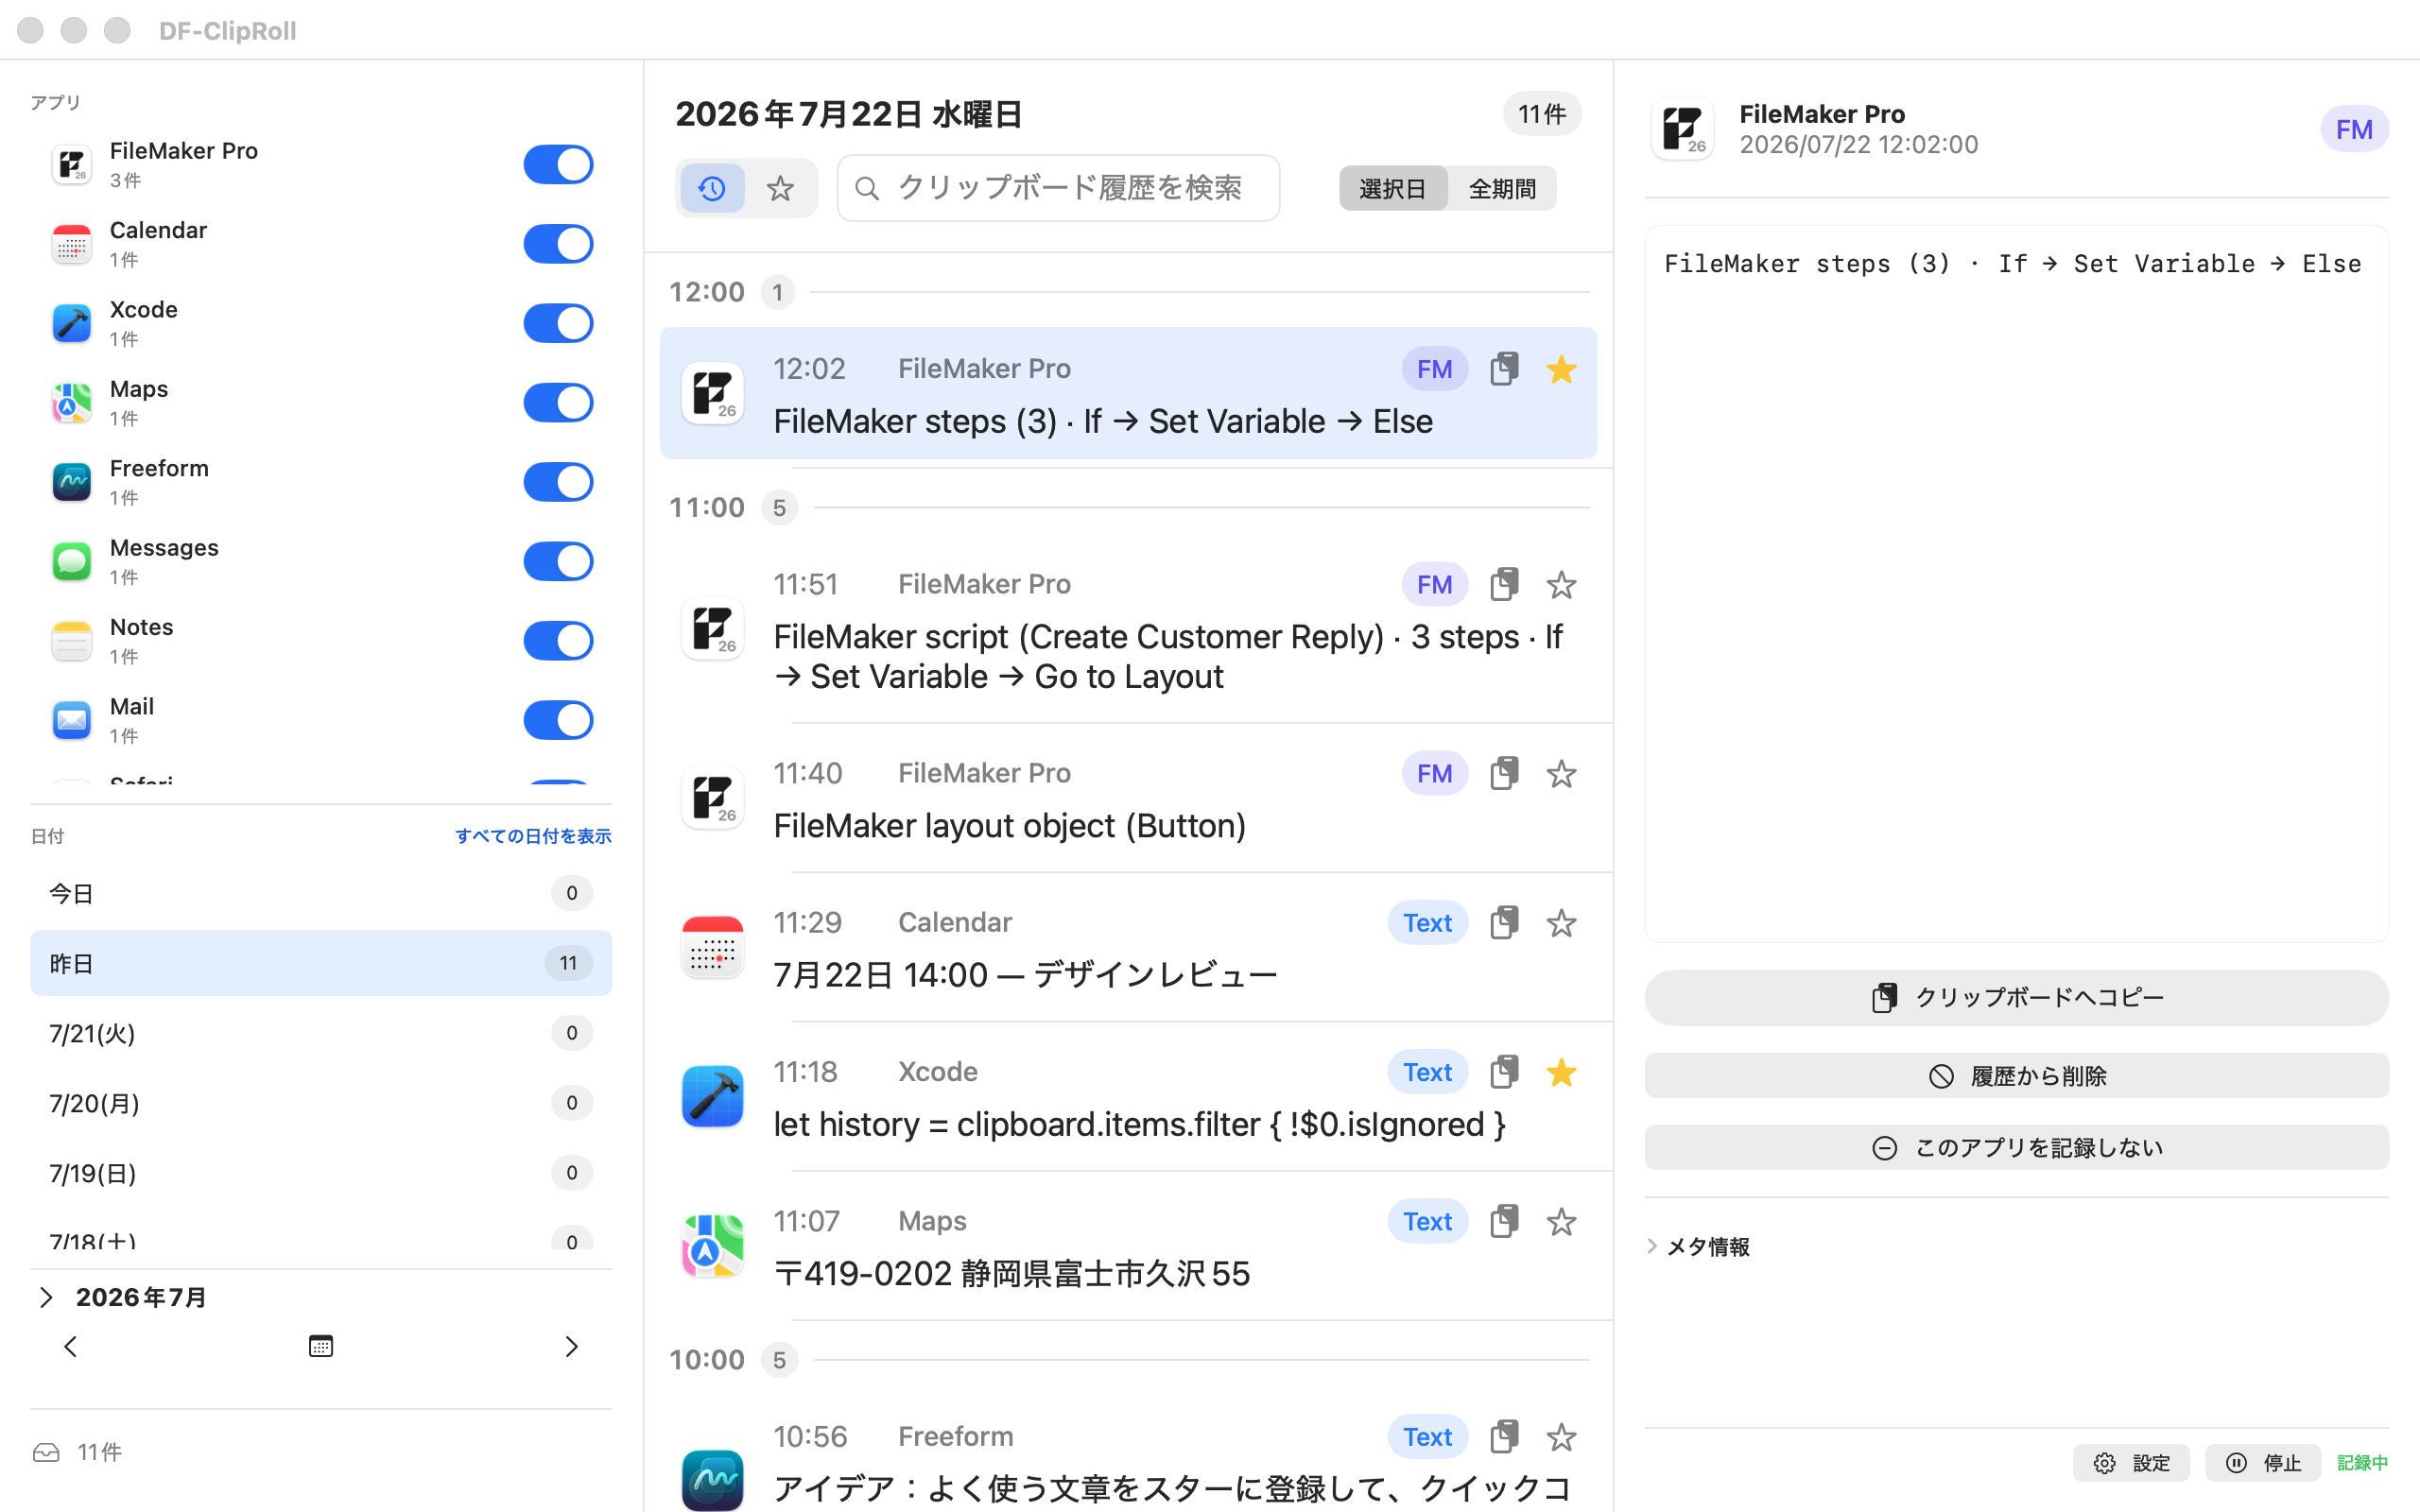Click the Xcode app icon in 11:18 entry
The height and width of the screenshot is (1512, 2420).
(712, 1097)
